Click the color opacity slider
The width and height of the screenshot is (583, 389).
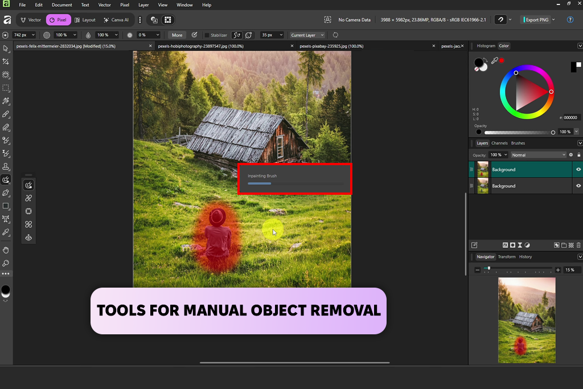click(x=520, y=132)
